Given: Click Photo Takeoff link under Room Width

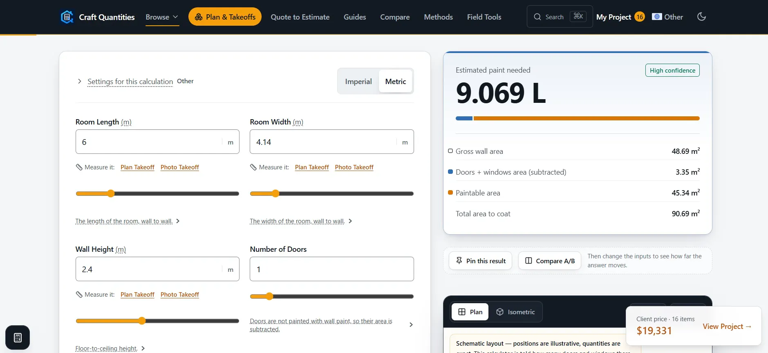Looking at the screenshot, I should coord(354,167).
